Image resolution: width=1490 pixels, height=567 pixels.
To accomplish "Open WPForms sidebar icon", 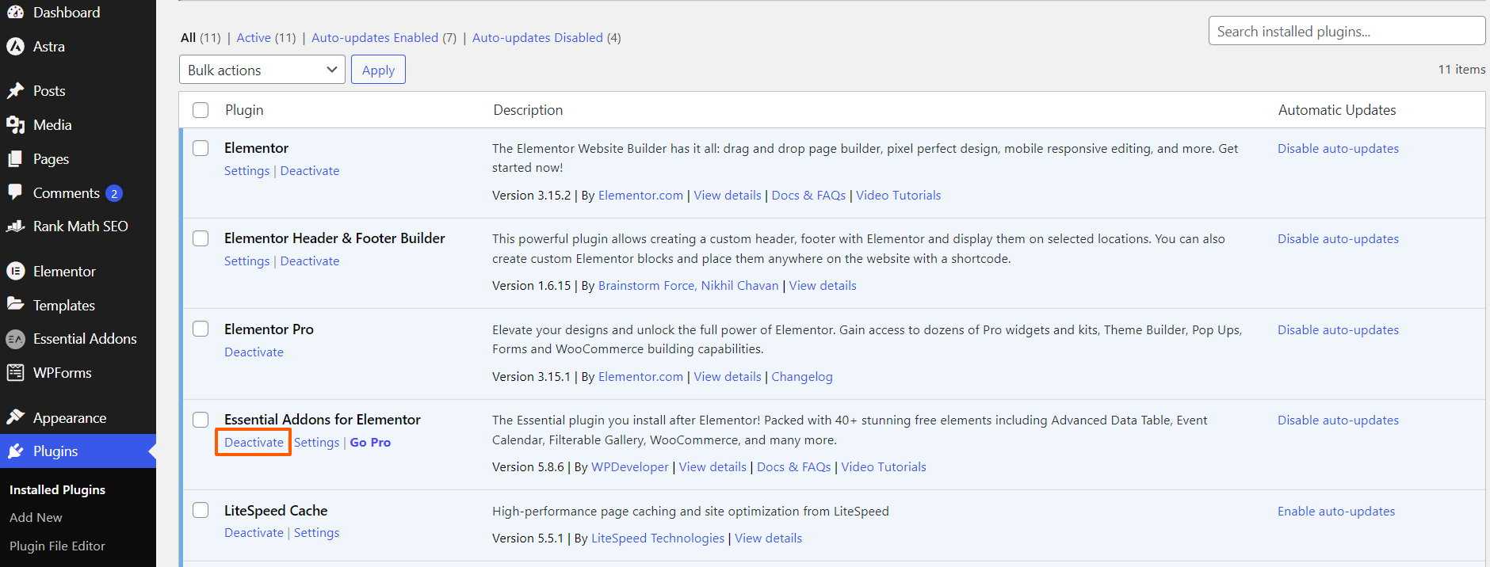I will (x=16, y=373).
